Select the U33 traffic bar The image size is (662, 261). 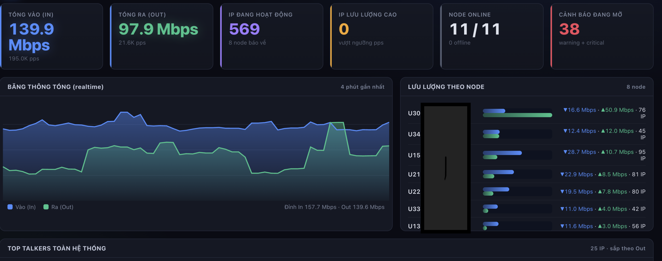tap(517, 209)
